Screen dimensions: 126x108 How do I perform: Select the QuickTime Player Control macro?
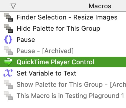pyautogui.click(x=63, y=62)
